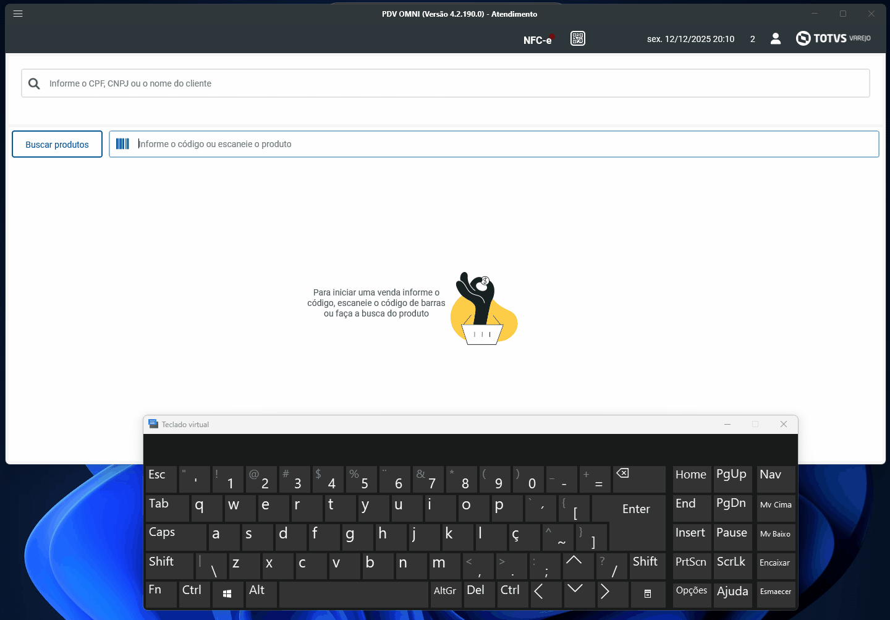Click the Nav key on virtual keyboard
Screen dimensions: 890x620
click(776, 479)
